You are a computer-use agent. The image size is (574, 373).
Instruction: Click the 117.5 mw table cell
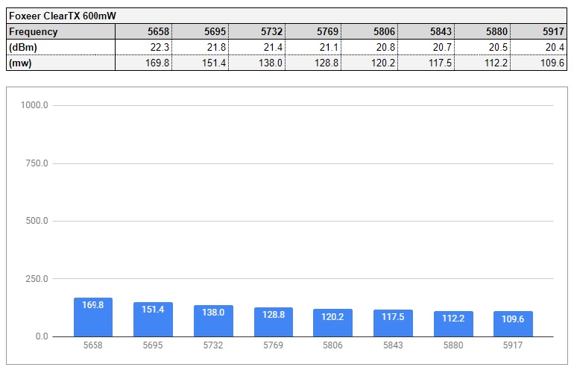point(426,63)
